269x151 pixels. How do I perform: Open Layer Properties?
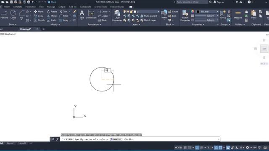(117, 16)
